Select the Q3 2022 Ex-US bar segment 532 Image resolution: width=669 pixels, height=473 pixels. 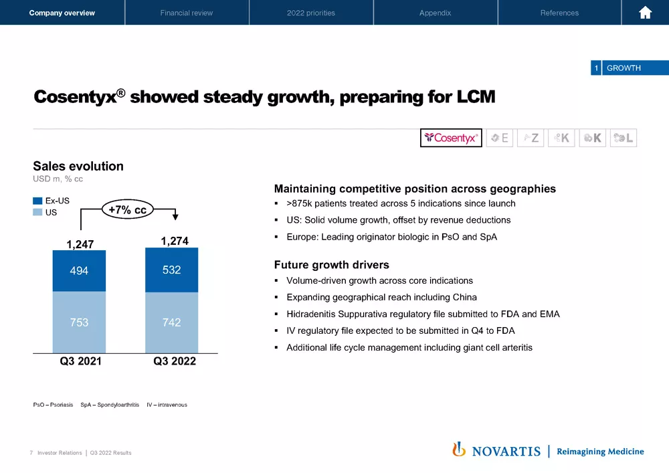point(171,270)
